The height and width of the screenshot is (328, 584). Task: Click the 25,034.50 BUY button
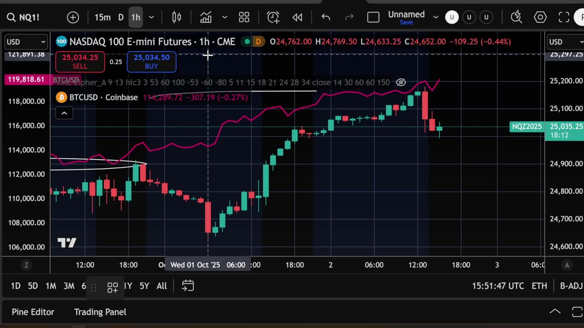point(151,62)
